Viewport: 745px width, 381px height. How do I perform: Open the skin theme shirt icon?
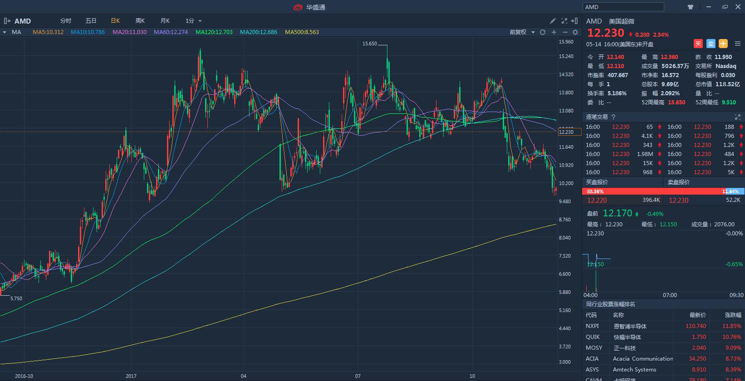pos(691,7)
